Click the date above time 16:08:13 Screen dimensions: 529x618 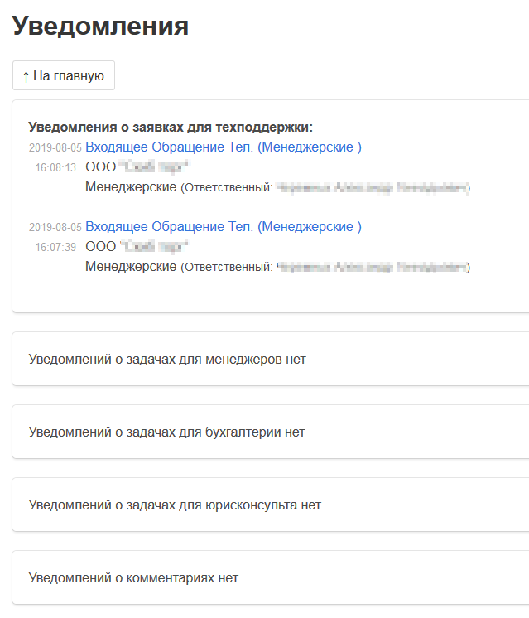click(55, 148)
